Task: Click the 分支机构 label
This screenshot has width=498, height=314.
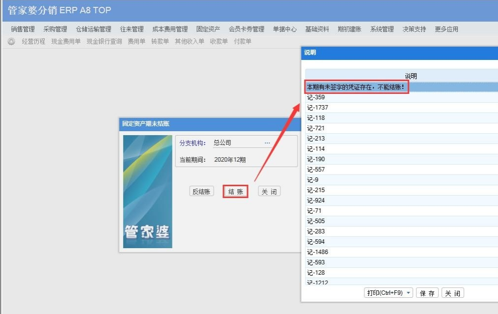Action: pos(193,143)
